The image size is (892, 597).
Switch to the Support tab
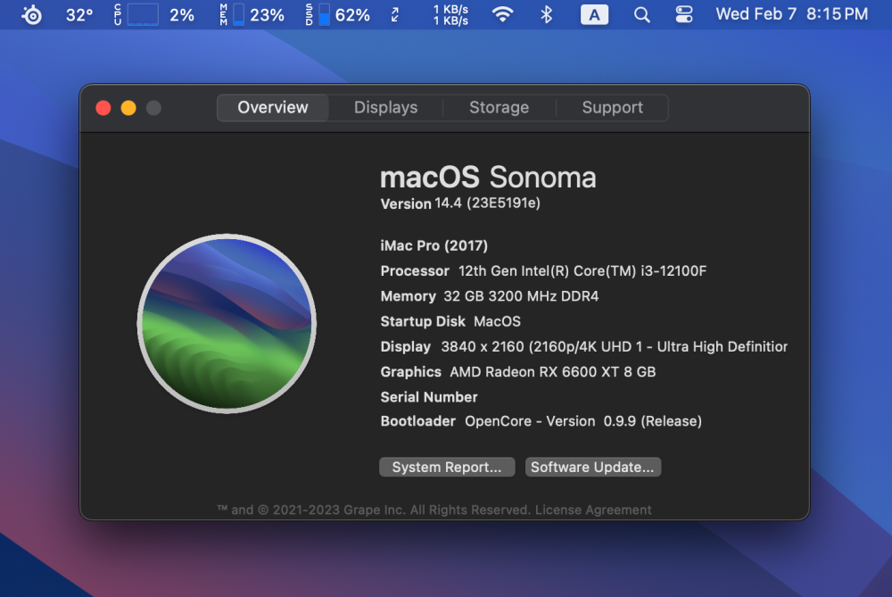(x=612, y=108)
